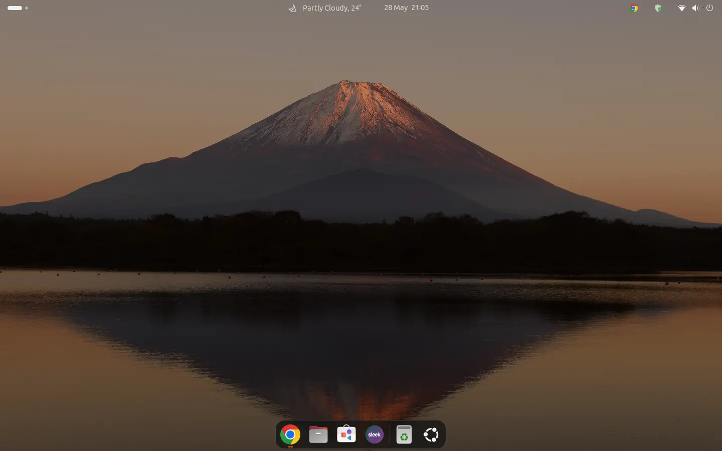Click the green shield tray icon

click(658, 8)
